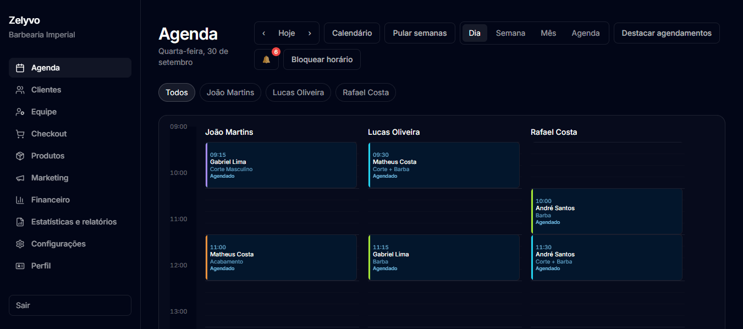Open notifications with the bell icon
This screenshot has width=743, height=329.
pos(266,59)
